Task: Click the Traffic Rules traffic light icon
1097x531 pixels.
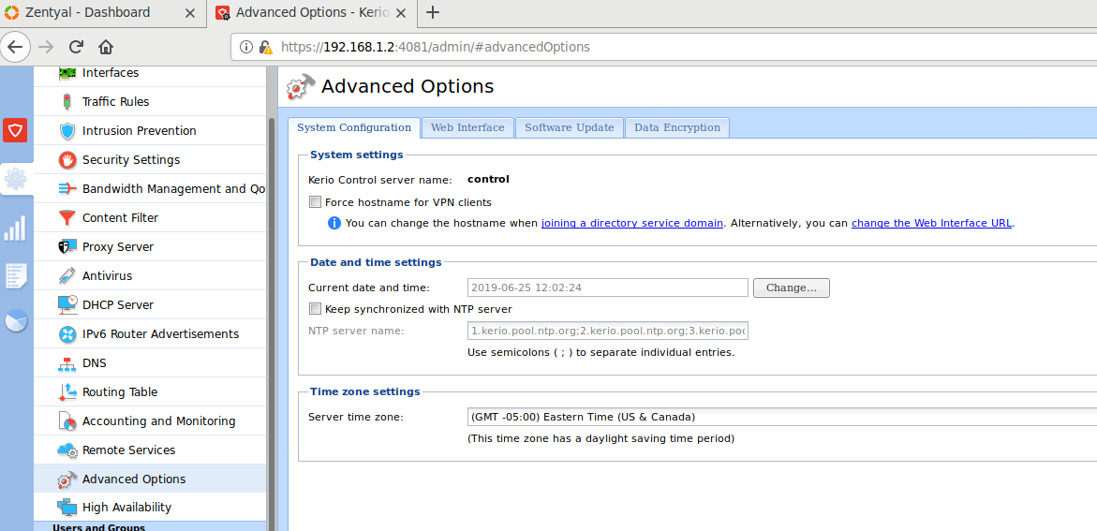Action: [x=67, y=102]
